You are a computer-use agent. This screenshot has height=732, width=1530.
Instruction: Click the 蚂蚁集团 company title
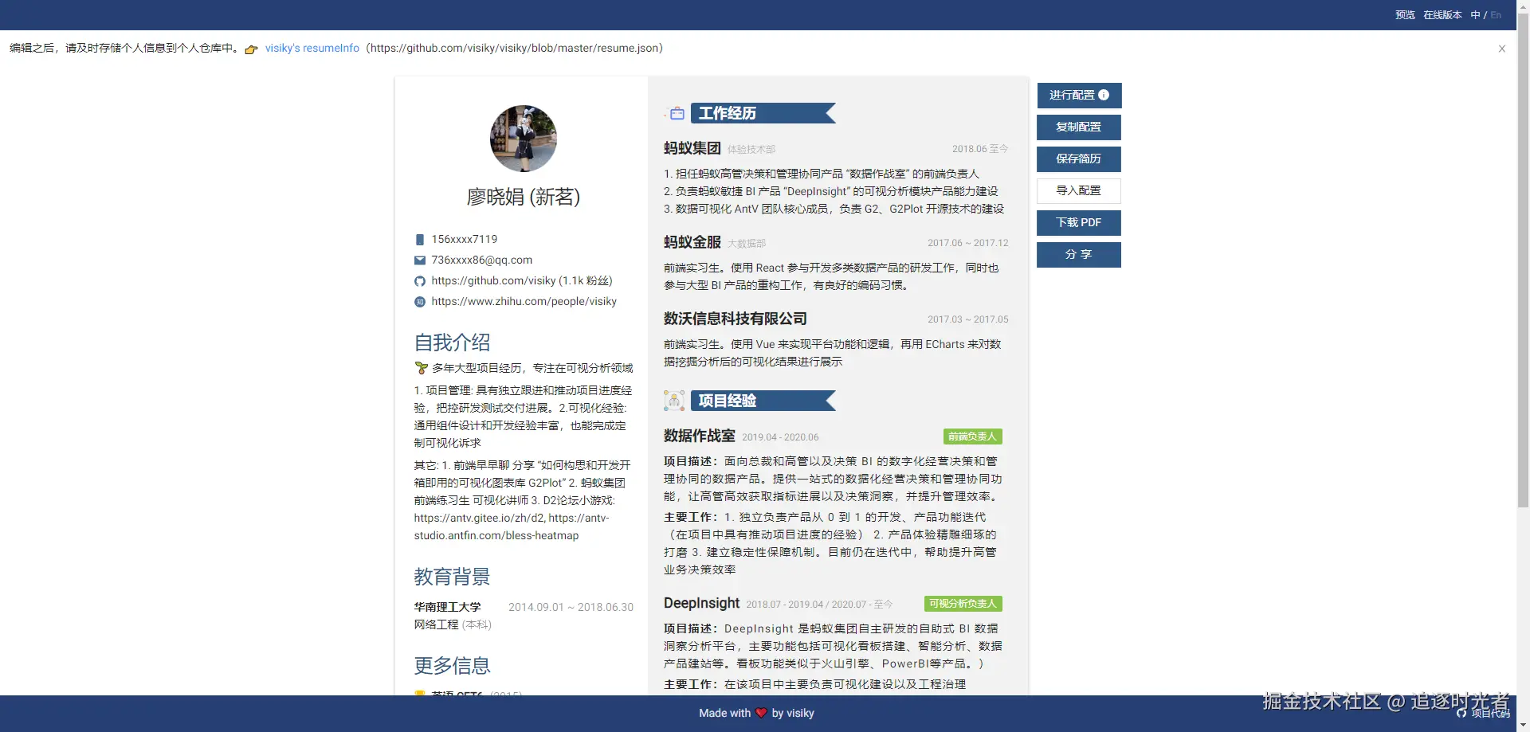click(x=692, y=148)
